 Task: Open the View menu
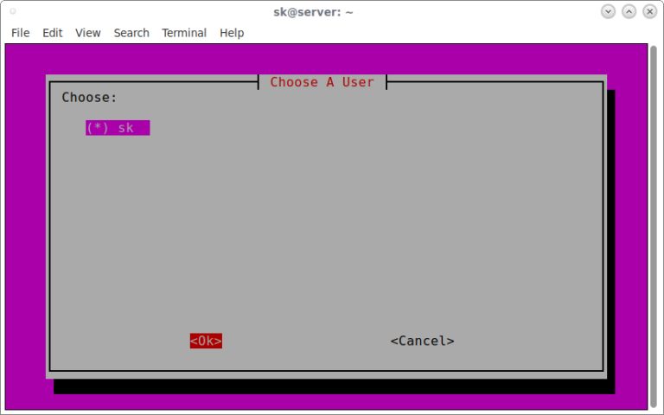[x=87, y=33]
